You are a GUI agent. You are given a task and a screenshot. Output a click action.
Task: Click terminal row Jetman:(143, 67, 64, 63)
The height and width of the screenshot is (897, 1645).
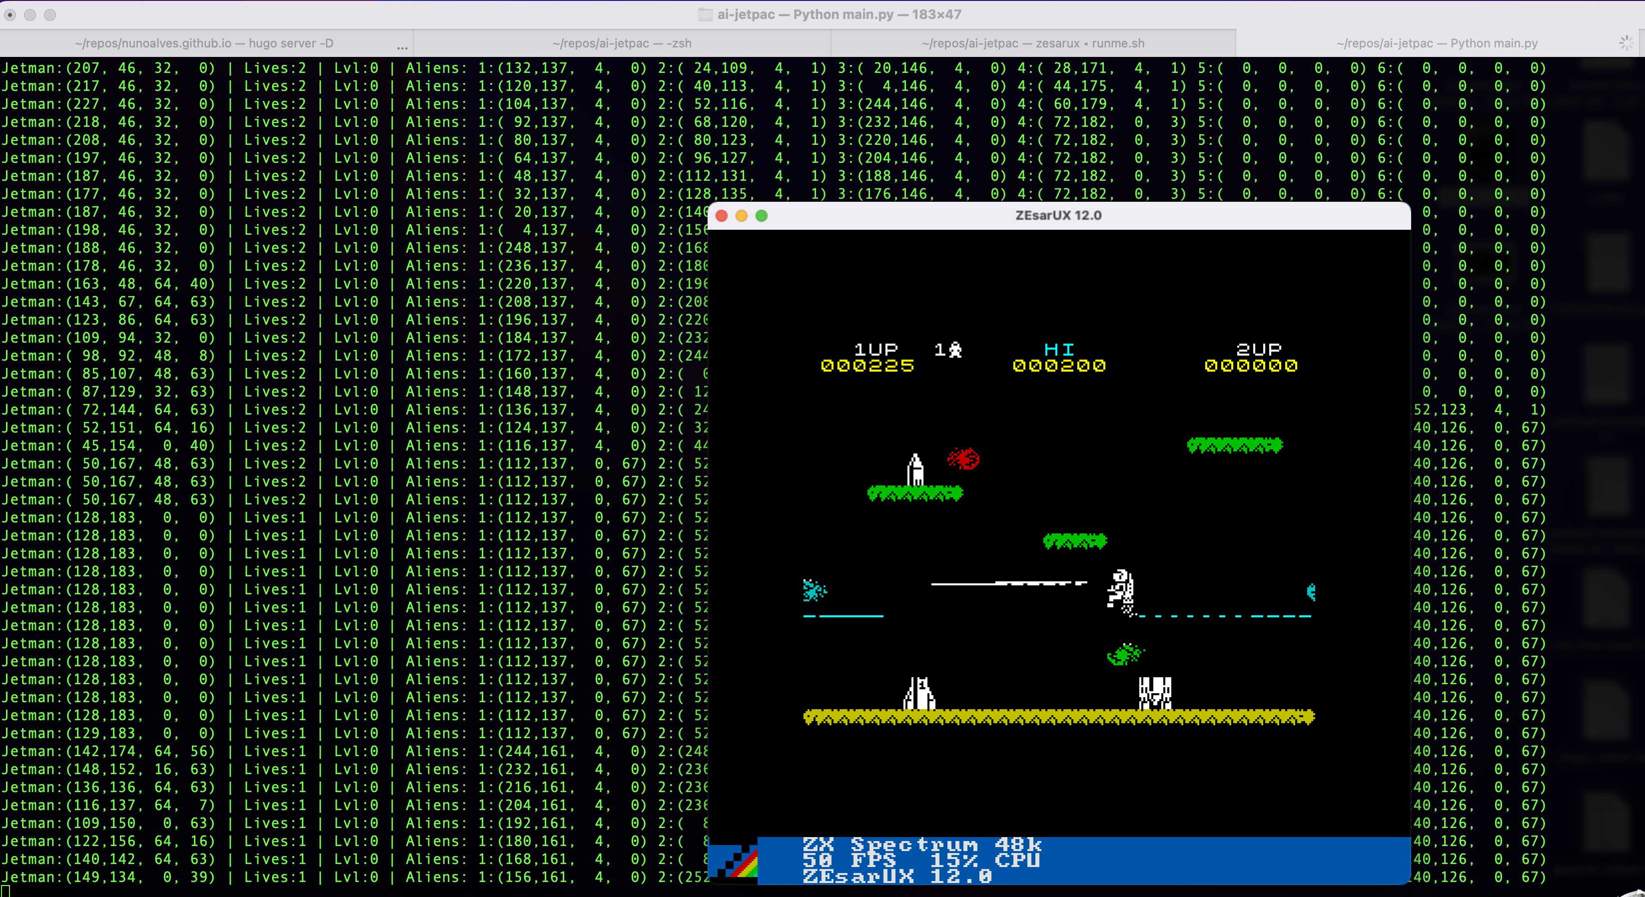pyautogui.click(x=354, y=301)
